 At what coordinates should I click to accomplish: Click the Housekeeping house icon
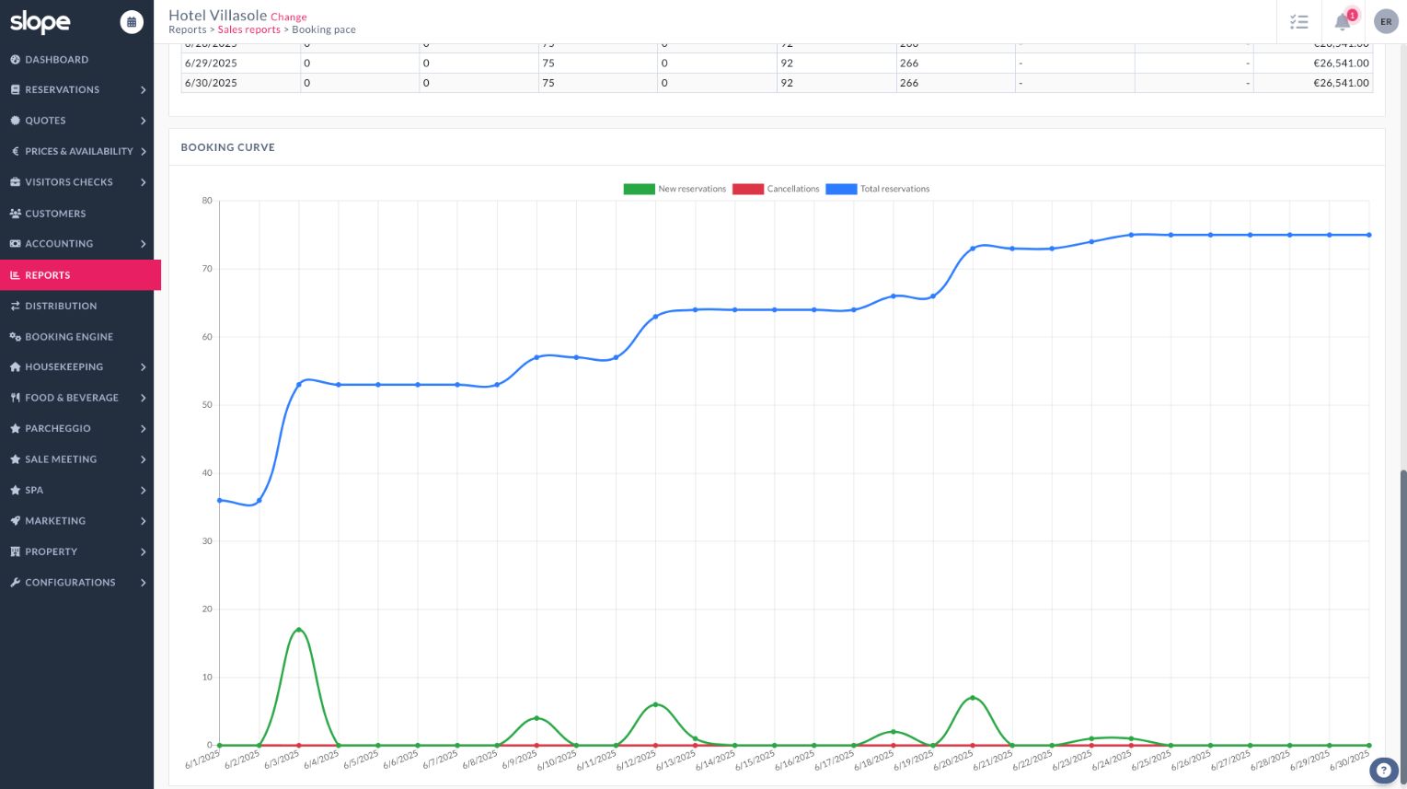[x=15, y=367]
